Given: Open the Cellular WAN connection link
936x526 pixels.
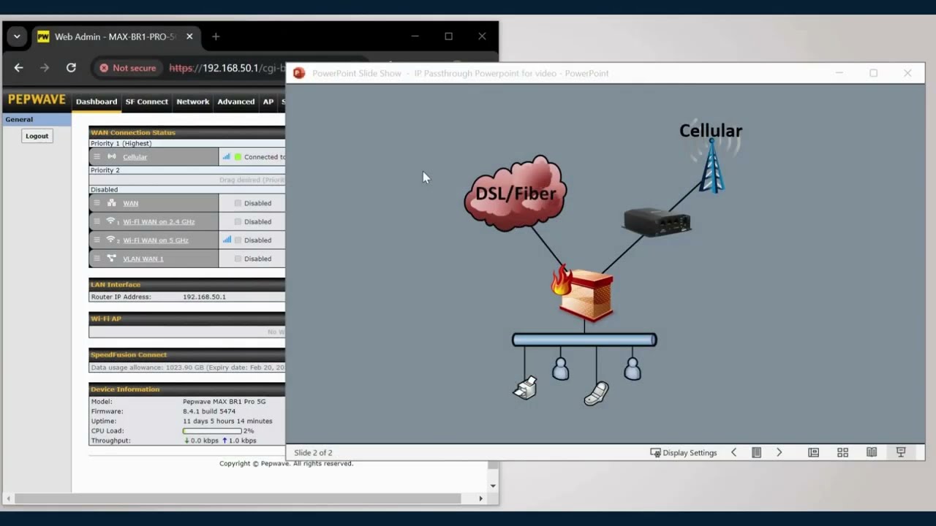Looking at the screenshot, I should tap(135, 157).
